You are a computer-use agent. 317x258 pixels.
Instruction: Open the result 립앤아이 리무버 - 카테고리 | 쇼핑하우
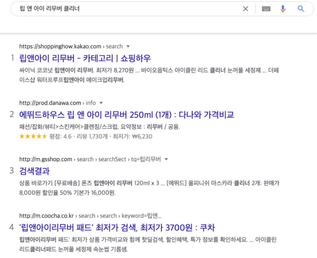(x=85, y=58)
